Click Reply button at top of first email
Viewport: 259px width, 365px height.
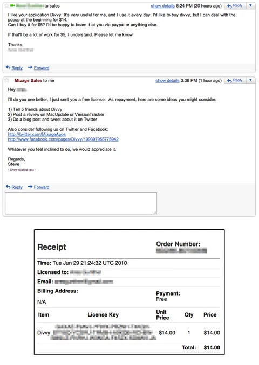tap(235, 5)
